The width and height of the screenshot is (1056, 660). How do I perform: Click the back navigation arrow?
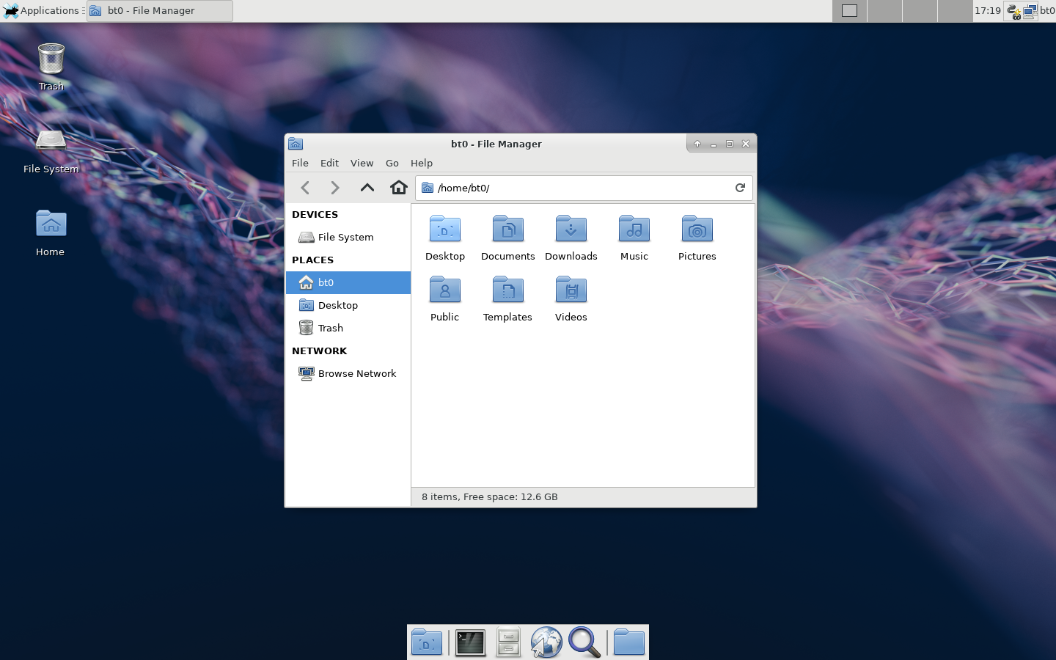[306, 188]
